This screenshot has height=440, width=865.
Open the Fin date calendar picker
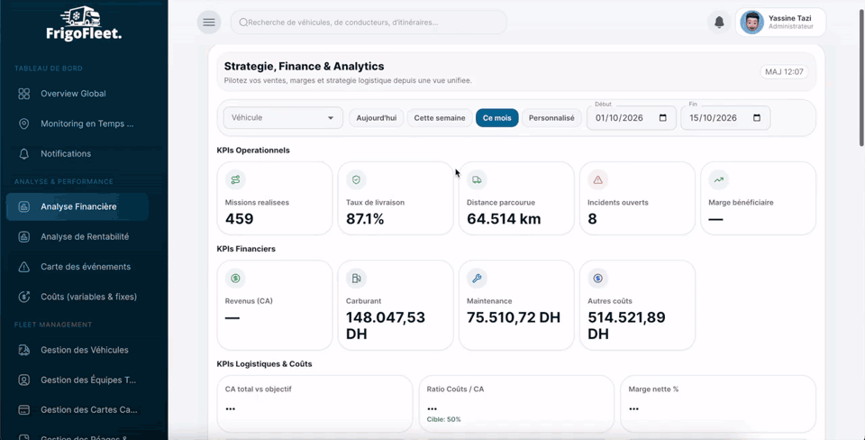click(757, 118)
